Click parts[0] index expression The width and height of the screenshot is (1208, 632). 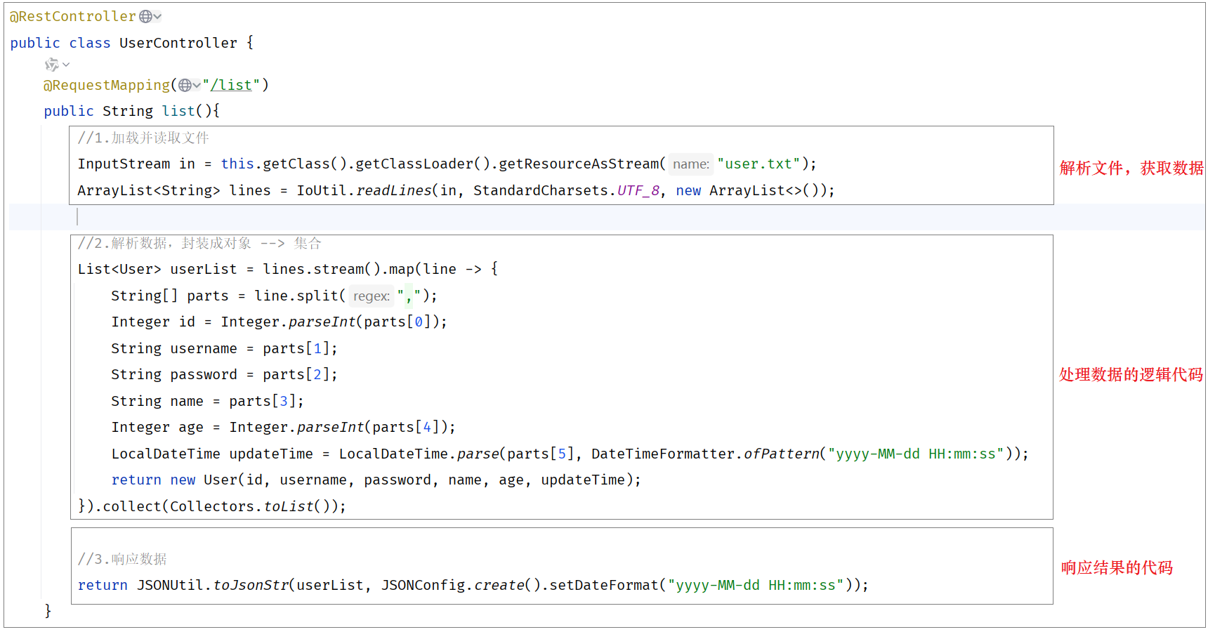(x=398, y=322)
